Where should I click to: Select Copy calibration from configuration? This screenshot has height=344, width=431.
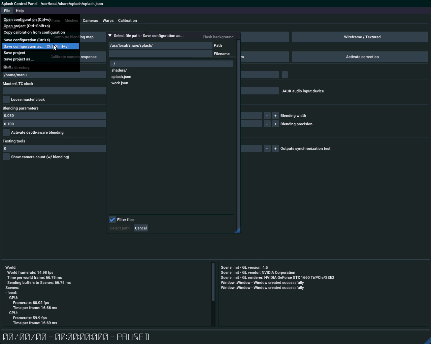tap(40, 32)
